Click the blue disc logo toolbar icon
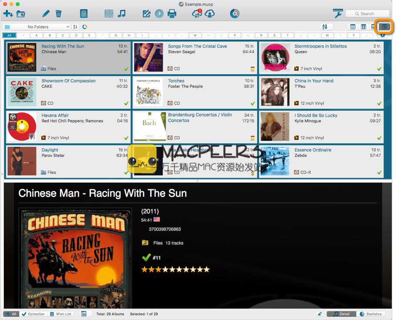The height and width of the screenshot is (320, 396). [x=235, y=13]
